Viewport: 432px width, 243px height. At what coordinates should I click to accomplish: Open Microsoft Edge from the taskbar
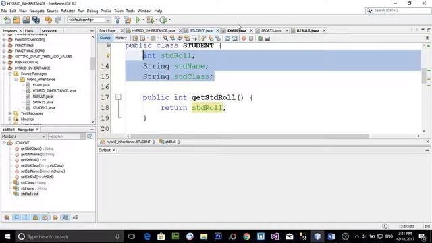pos(147,236)
